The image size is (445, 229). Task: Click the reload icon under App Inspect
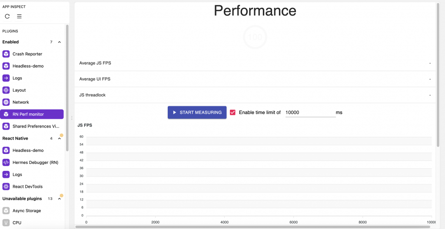pos(7,16)
